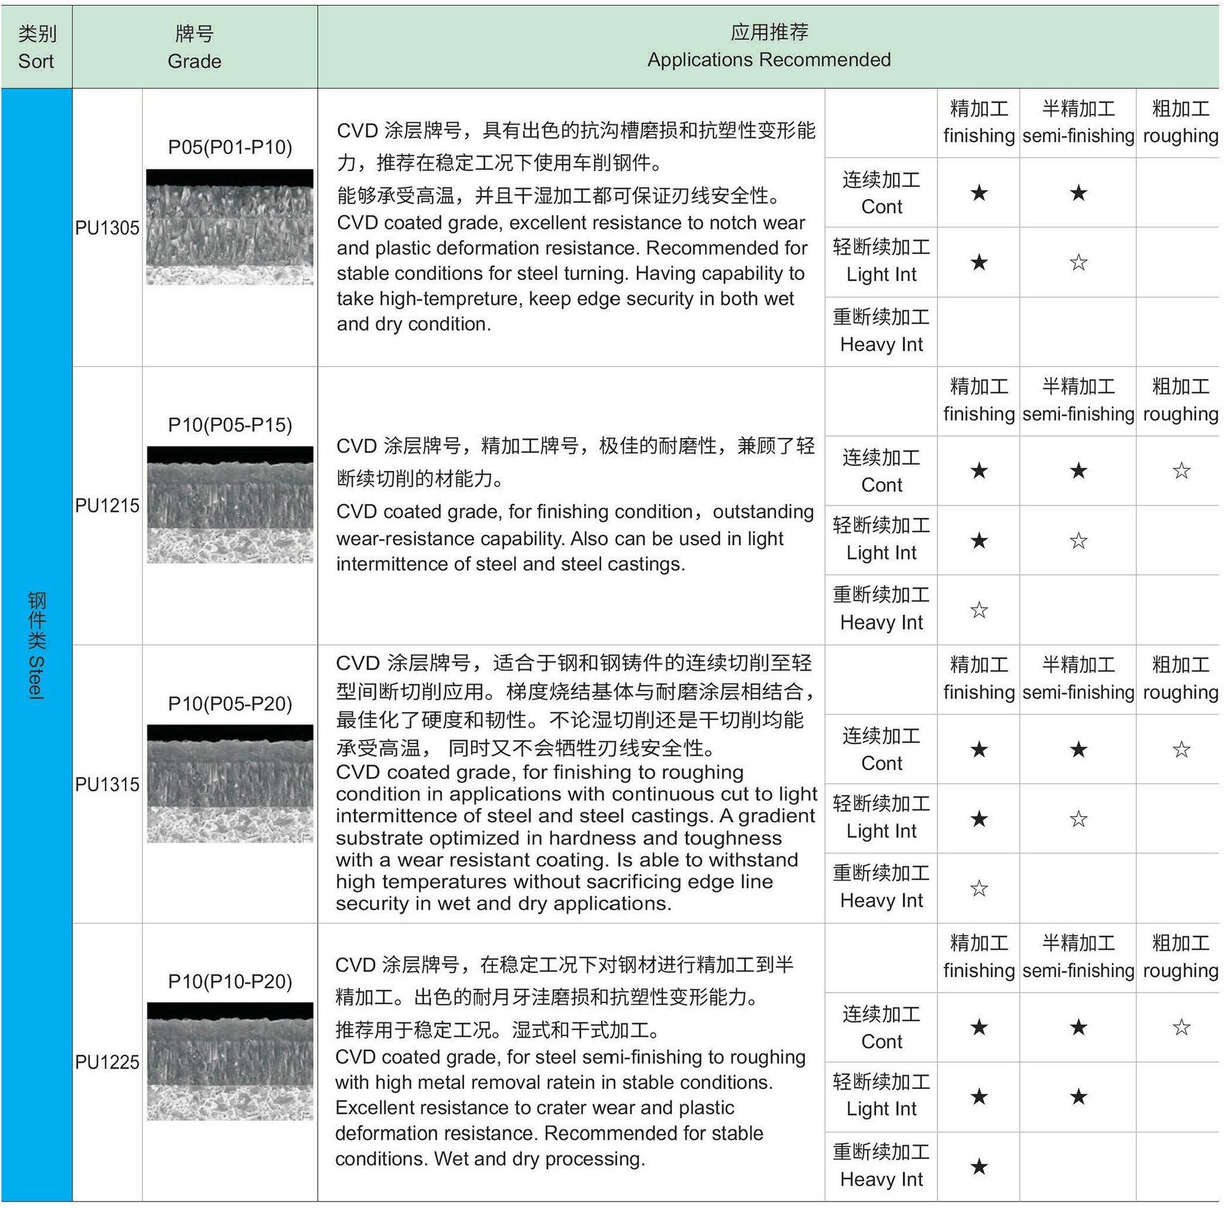The image size is (1224, 1208).
Task: Open the PU1305 coating micrograph image
Action: [x=229, y=227]
